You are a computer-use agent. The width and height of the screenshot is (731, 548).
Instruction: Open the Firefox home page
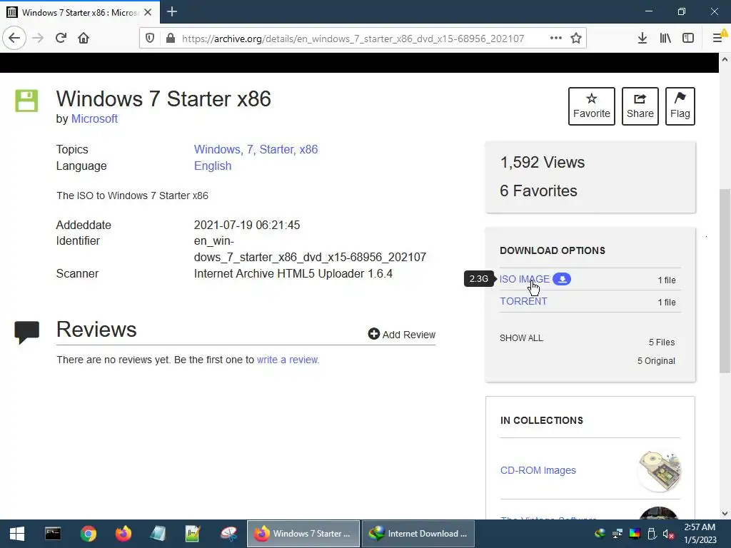[x=84, y=38]
